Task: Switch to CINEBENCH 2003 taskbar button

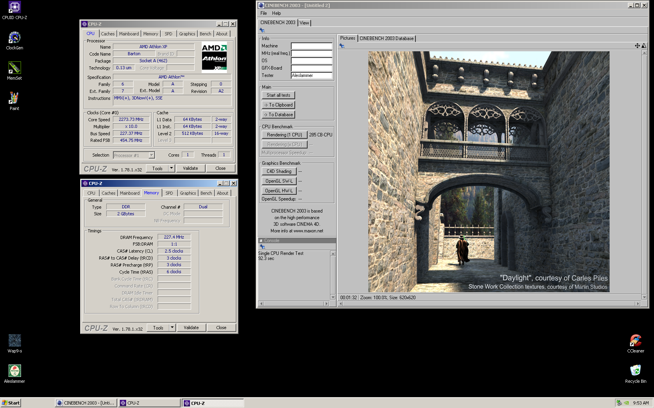Action: (86, 403)
